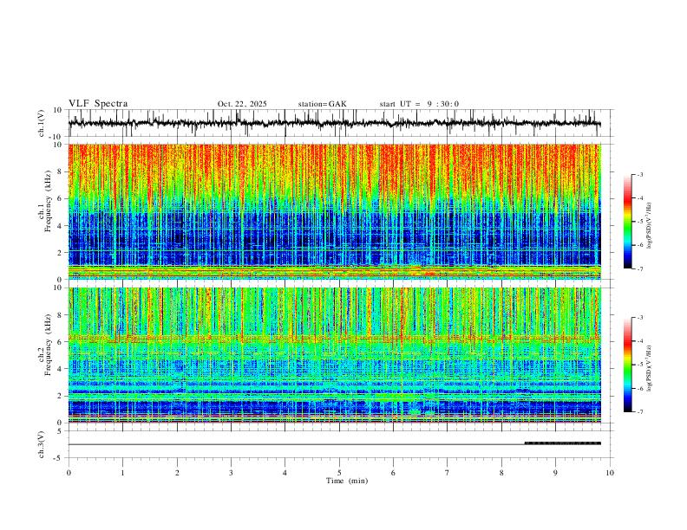
Task: Click the thick black ch.3 signal segment
Action: (x=563, y=443)
